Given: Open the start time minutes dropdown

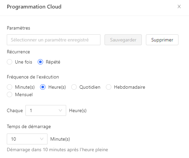Looking at the screenshot, I should tap(27, 139).
